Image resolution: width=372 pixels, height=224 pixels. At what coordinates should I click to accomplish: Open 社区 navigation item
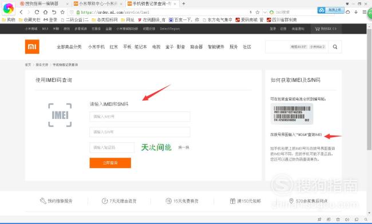(x=247, y=47)
